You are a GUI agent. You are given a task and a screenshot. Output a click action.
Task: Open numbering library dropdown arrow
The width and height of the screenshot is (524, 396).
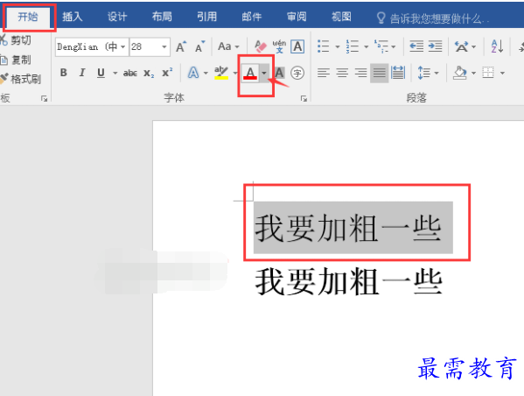point(366,46)
